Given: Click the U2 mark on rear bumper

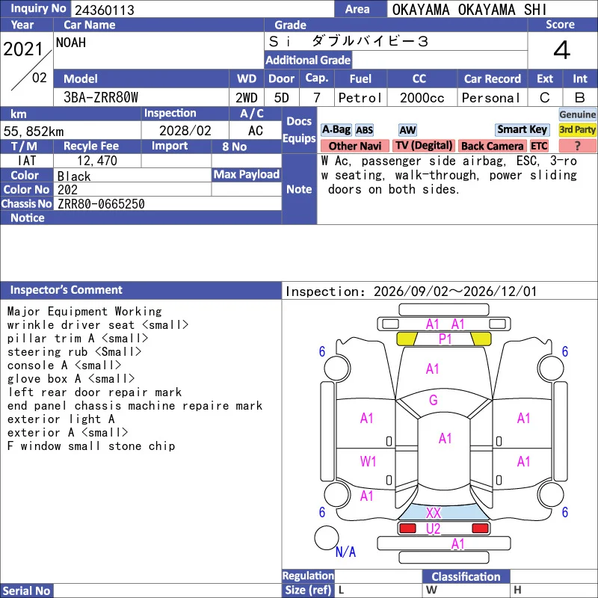Looking at the screenshot, I should (433, 529).
